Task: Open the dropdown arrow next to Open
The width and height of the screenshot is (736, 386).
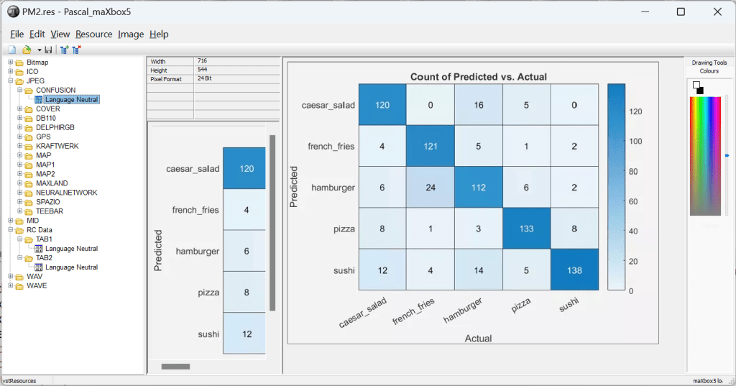Action: point(39,50)
